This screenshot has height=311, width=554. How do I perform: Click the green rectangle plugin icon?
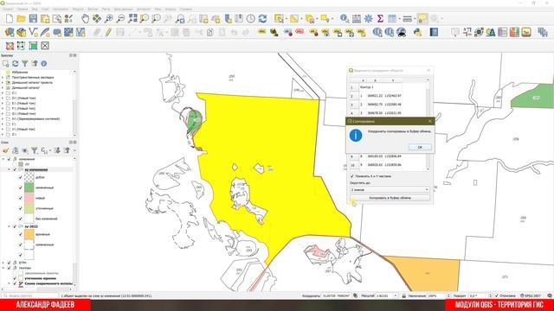coord(33,46)
